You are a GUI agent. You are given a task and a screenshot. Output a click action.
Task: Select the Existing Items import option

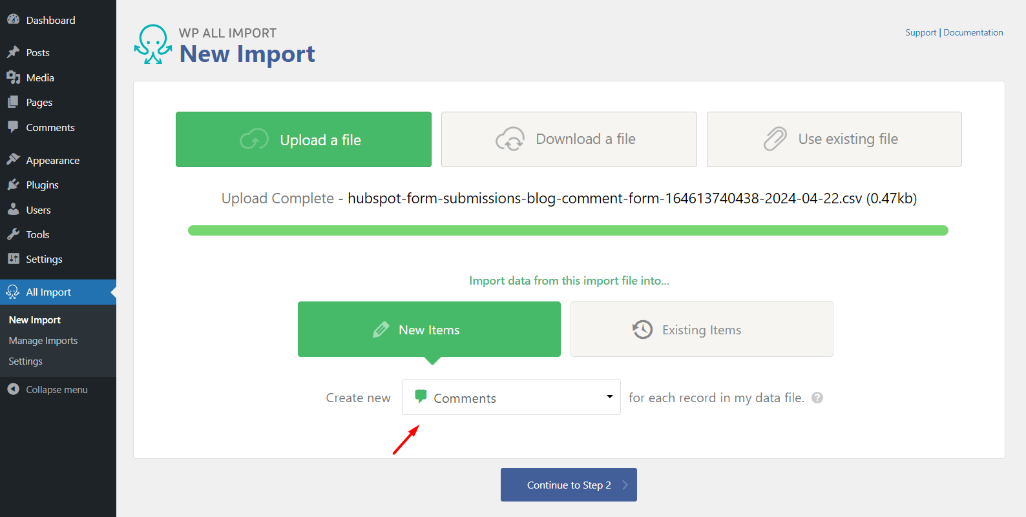pos(702,329)
